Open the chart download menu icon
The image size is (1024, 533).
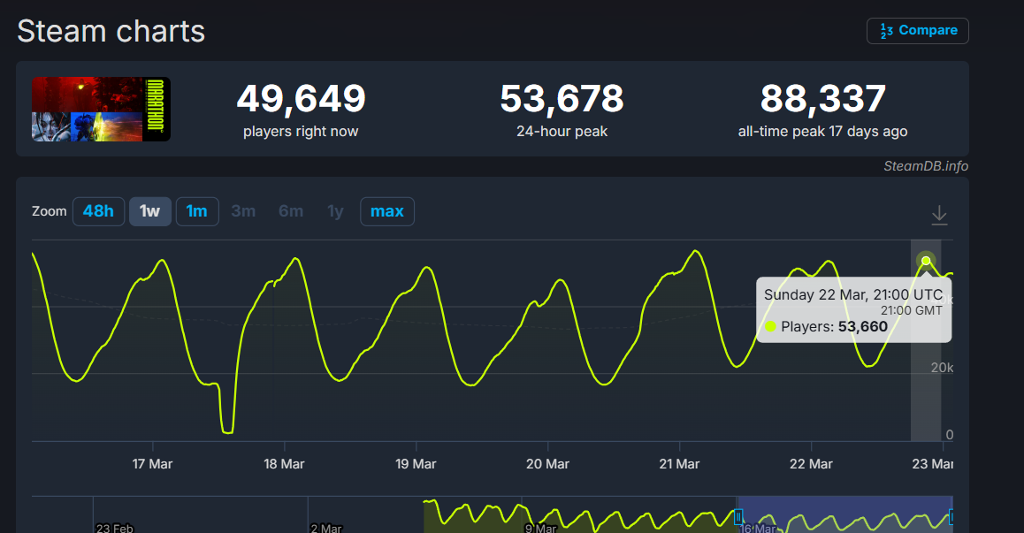click(x=939, y=215)
